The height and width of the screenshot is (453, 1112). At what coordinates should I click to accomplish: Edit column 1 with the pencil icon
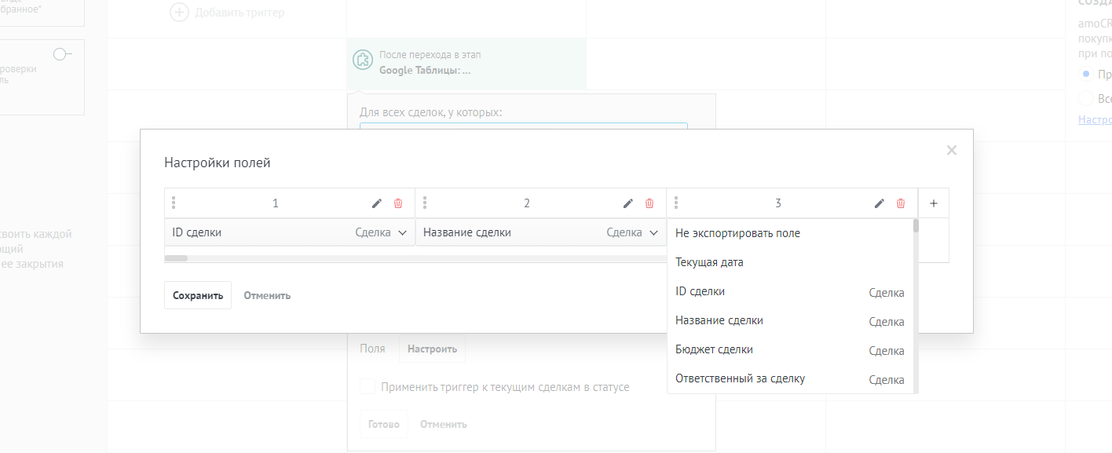pos(377,203)
